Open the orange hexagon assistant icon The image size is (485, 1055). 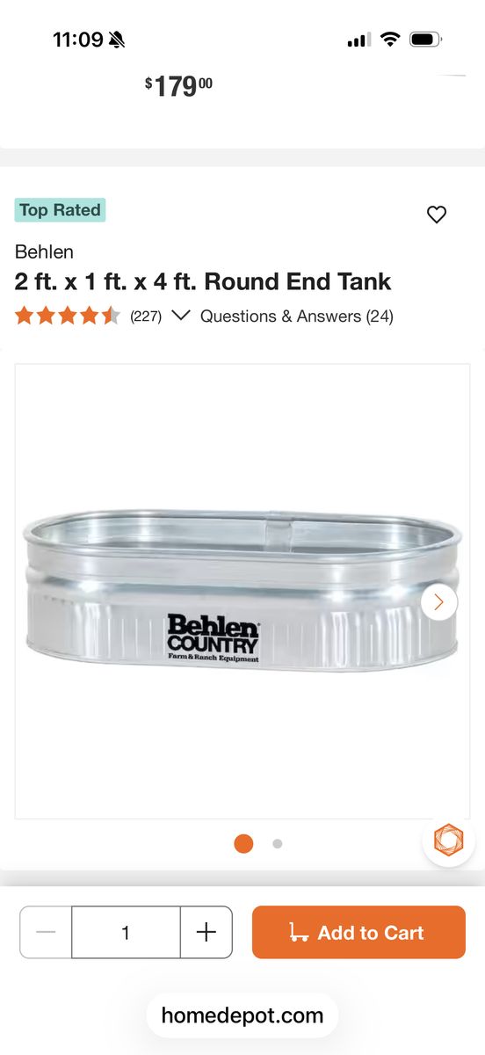click(448, 840)
